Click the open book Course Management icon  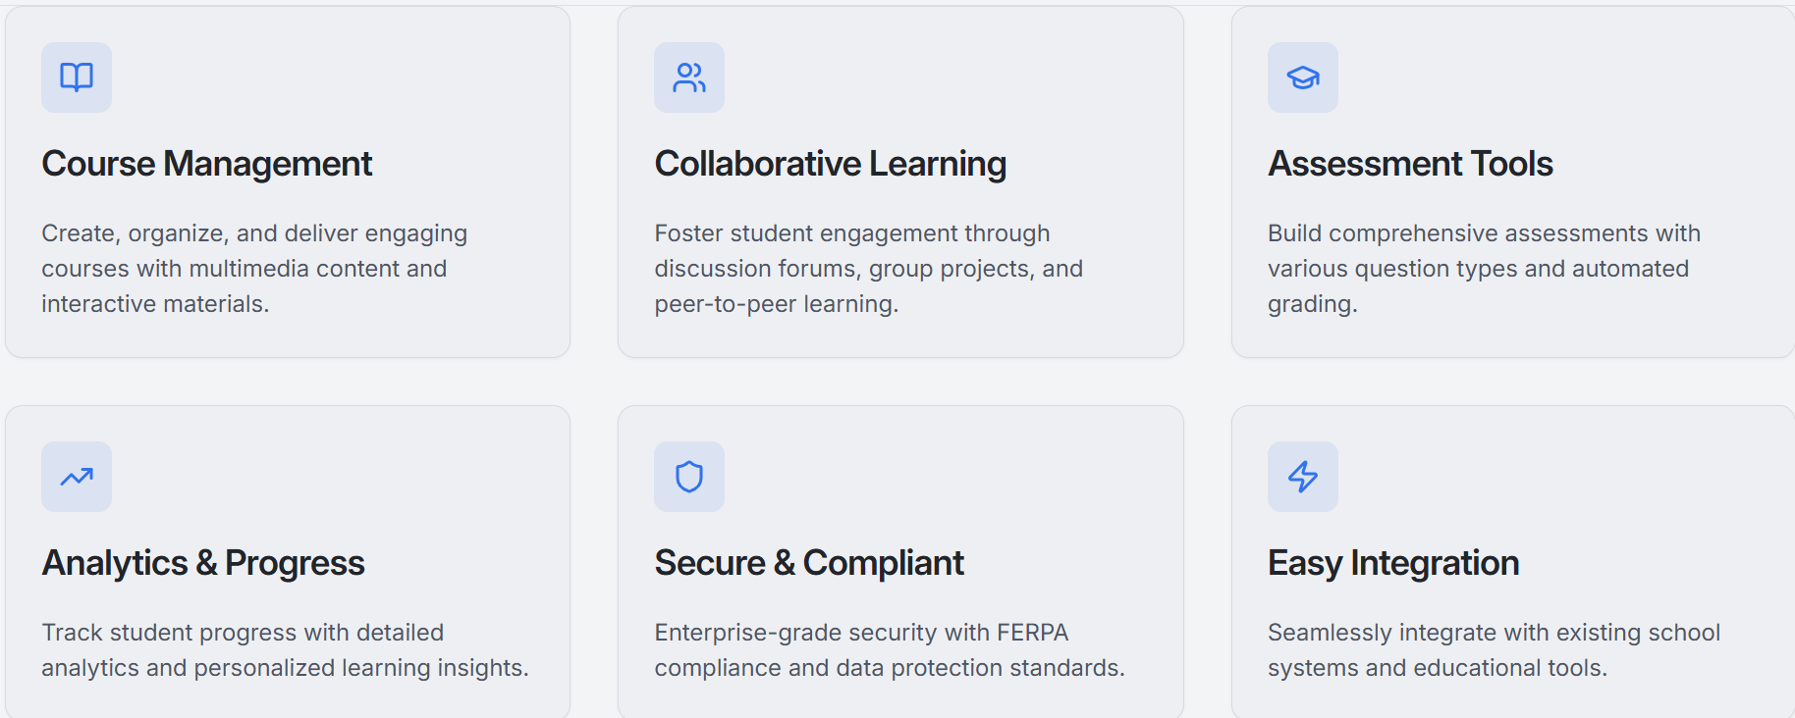77,77
